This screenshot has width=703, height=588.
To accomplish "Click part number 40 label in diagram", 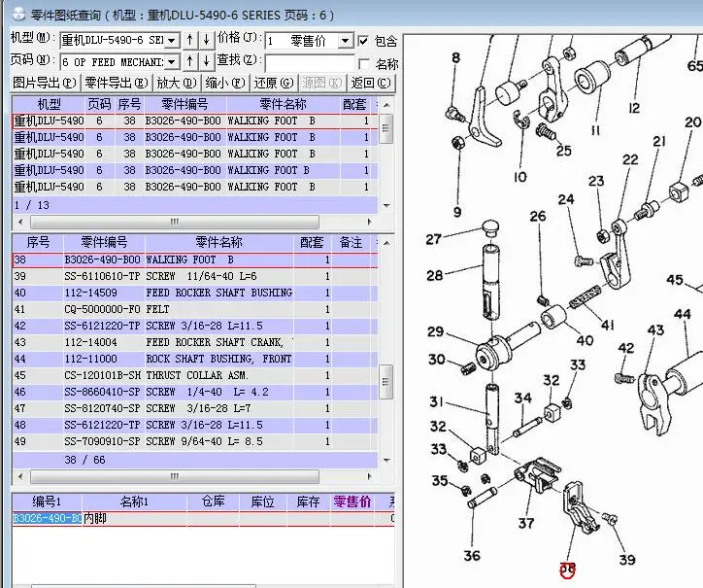I will (x=586, y=341).
